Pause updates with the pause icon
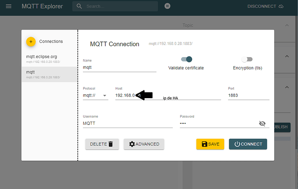The width and height of the screenshot is (298, 189). click(x=167, y=6)
